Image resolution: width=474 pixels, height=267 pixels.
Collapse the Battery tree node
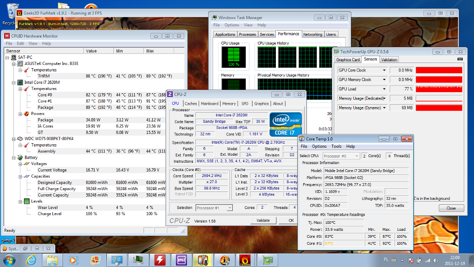click(13, 158)
